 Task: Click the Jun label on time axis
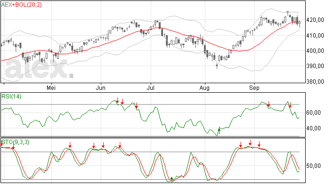click(x=101, y=87)
